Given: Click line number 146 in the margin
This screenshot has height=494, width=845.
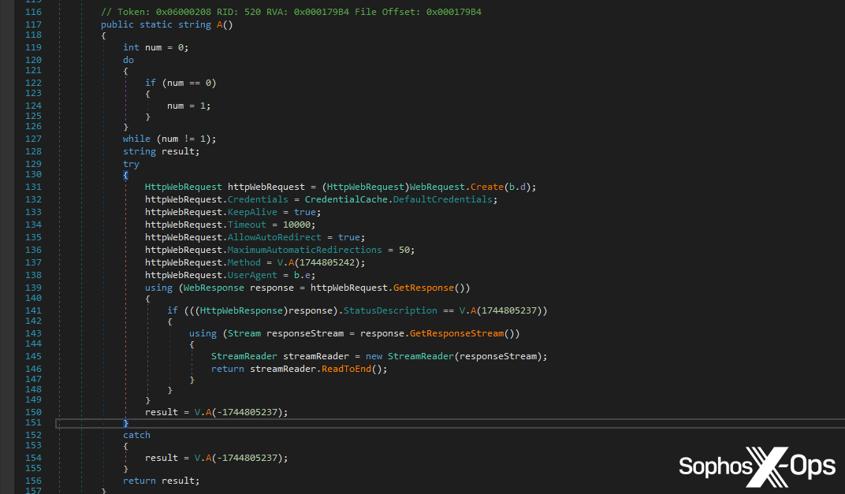Looking at the screenshot, I should point(32,369).
